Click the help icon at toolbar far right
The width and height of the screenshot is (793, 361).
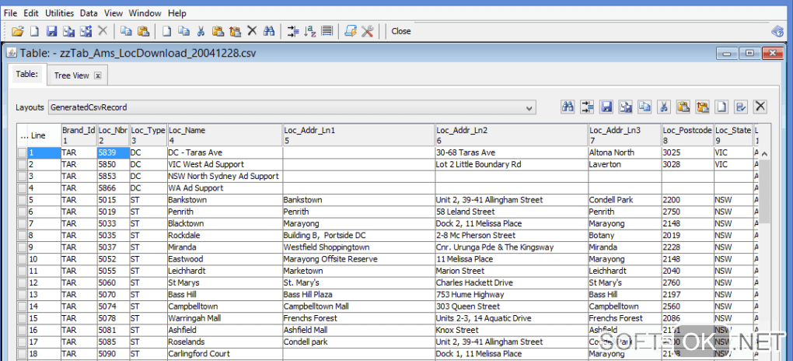[x=777, y=31]
